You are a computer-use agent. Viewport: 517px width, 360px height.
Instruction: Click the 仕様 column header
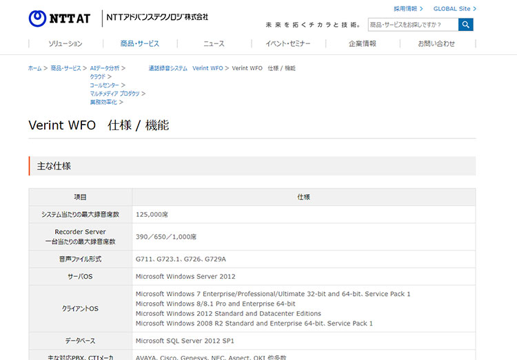pos(304,197)
